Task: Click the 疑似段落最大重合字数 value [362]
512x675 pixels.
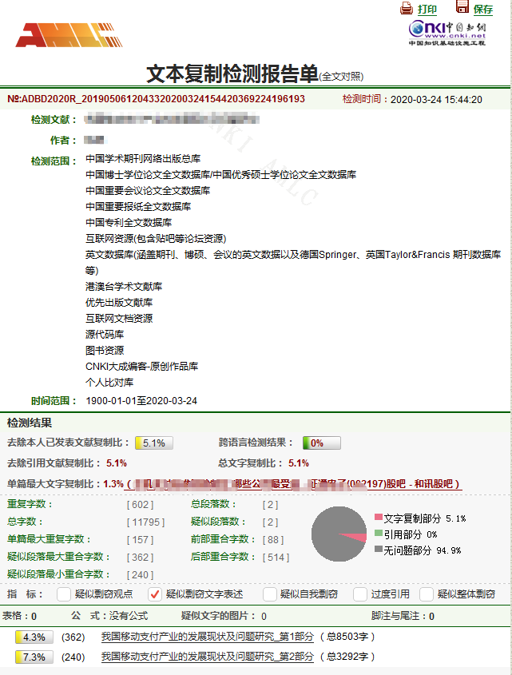Action: 140,558
